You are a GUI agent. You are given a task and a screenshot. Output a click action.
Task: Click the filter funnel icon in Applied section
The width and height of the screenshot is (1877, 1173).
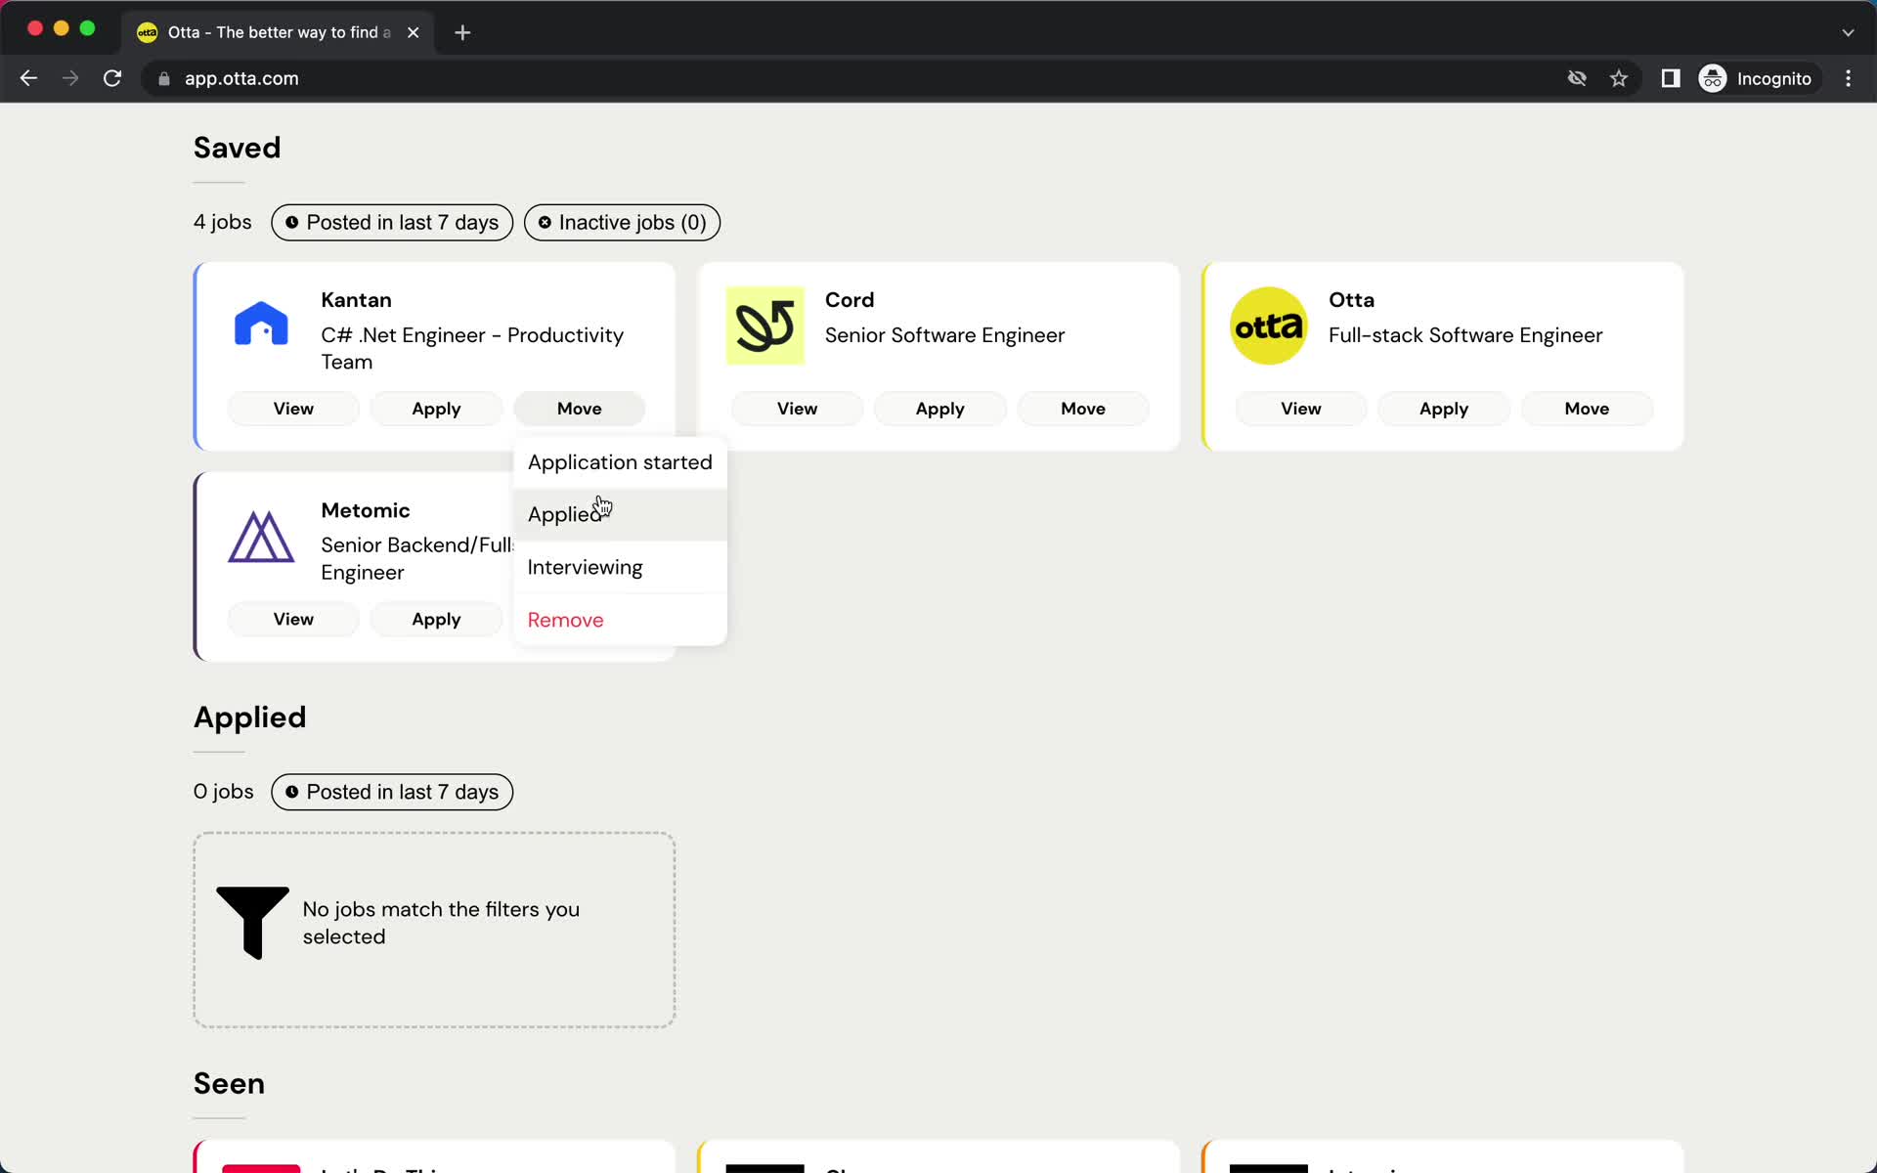(252, 923)
